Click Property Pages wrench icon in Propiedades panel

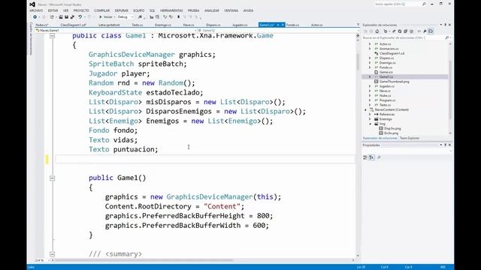pyautogui.click(x=379, y=157)
